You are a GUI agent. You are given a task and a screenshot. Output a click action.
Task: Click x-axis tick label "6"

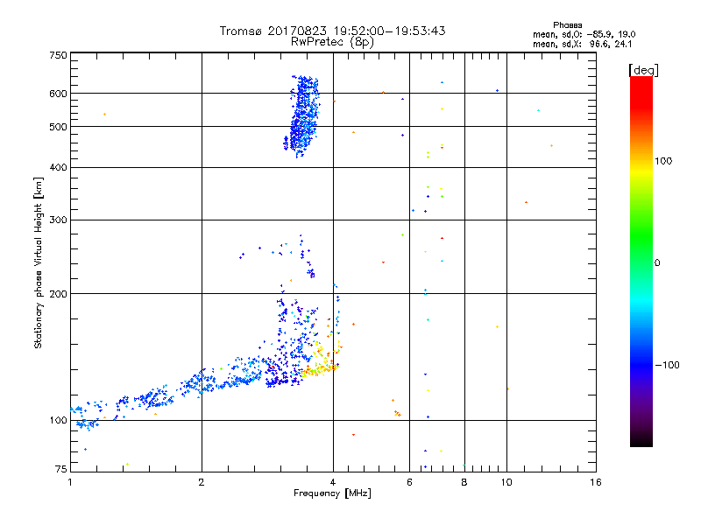409,482
